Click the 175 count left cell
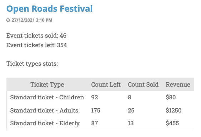The image size is (201, 137). [96, 110]
